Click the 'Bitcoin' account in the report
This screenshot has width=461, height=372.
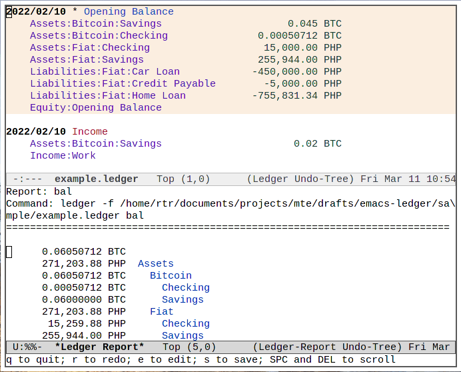tap(171, 276)
